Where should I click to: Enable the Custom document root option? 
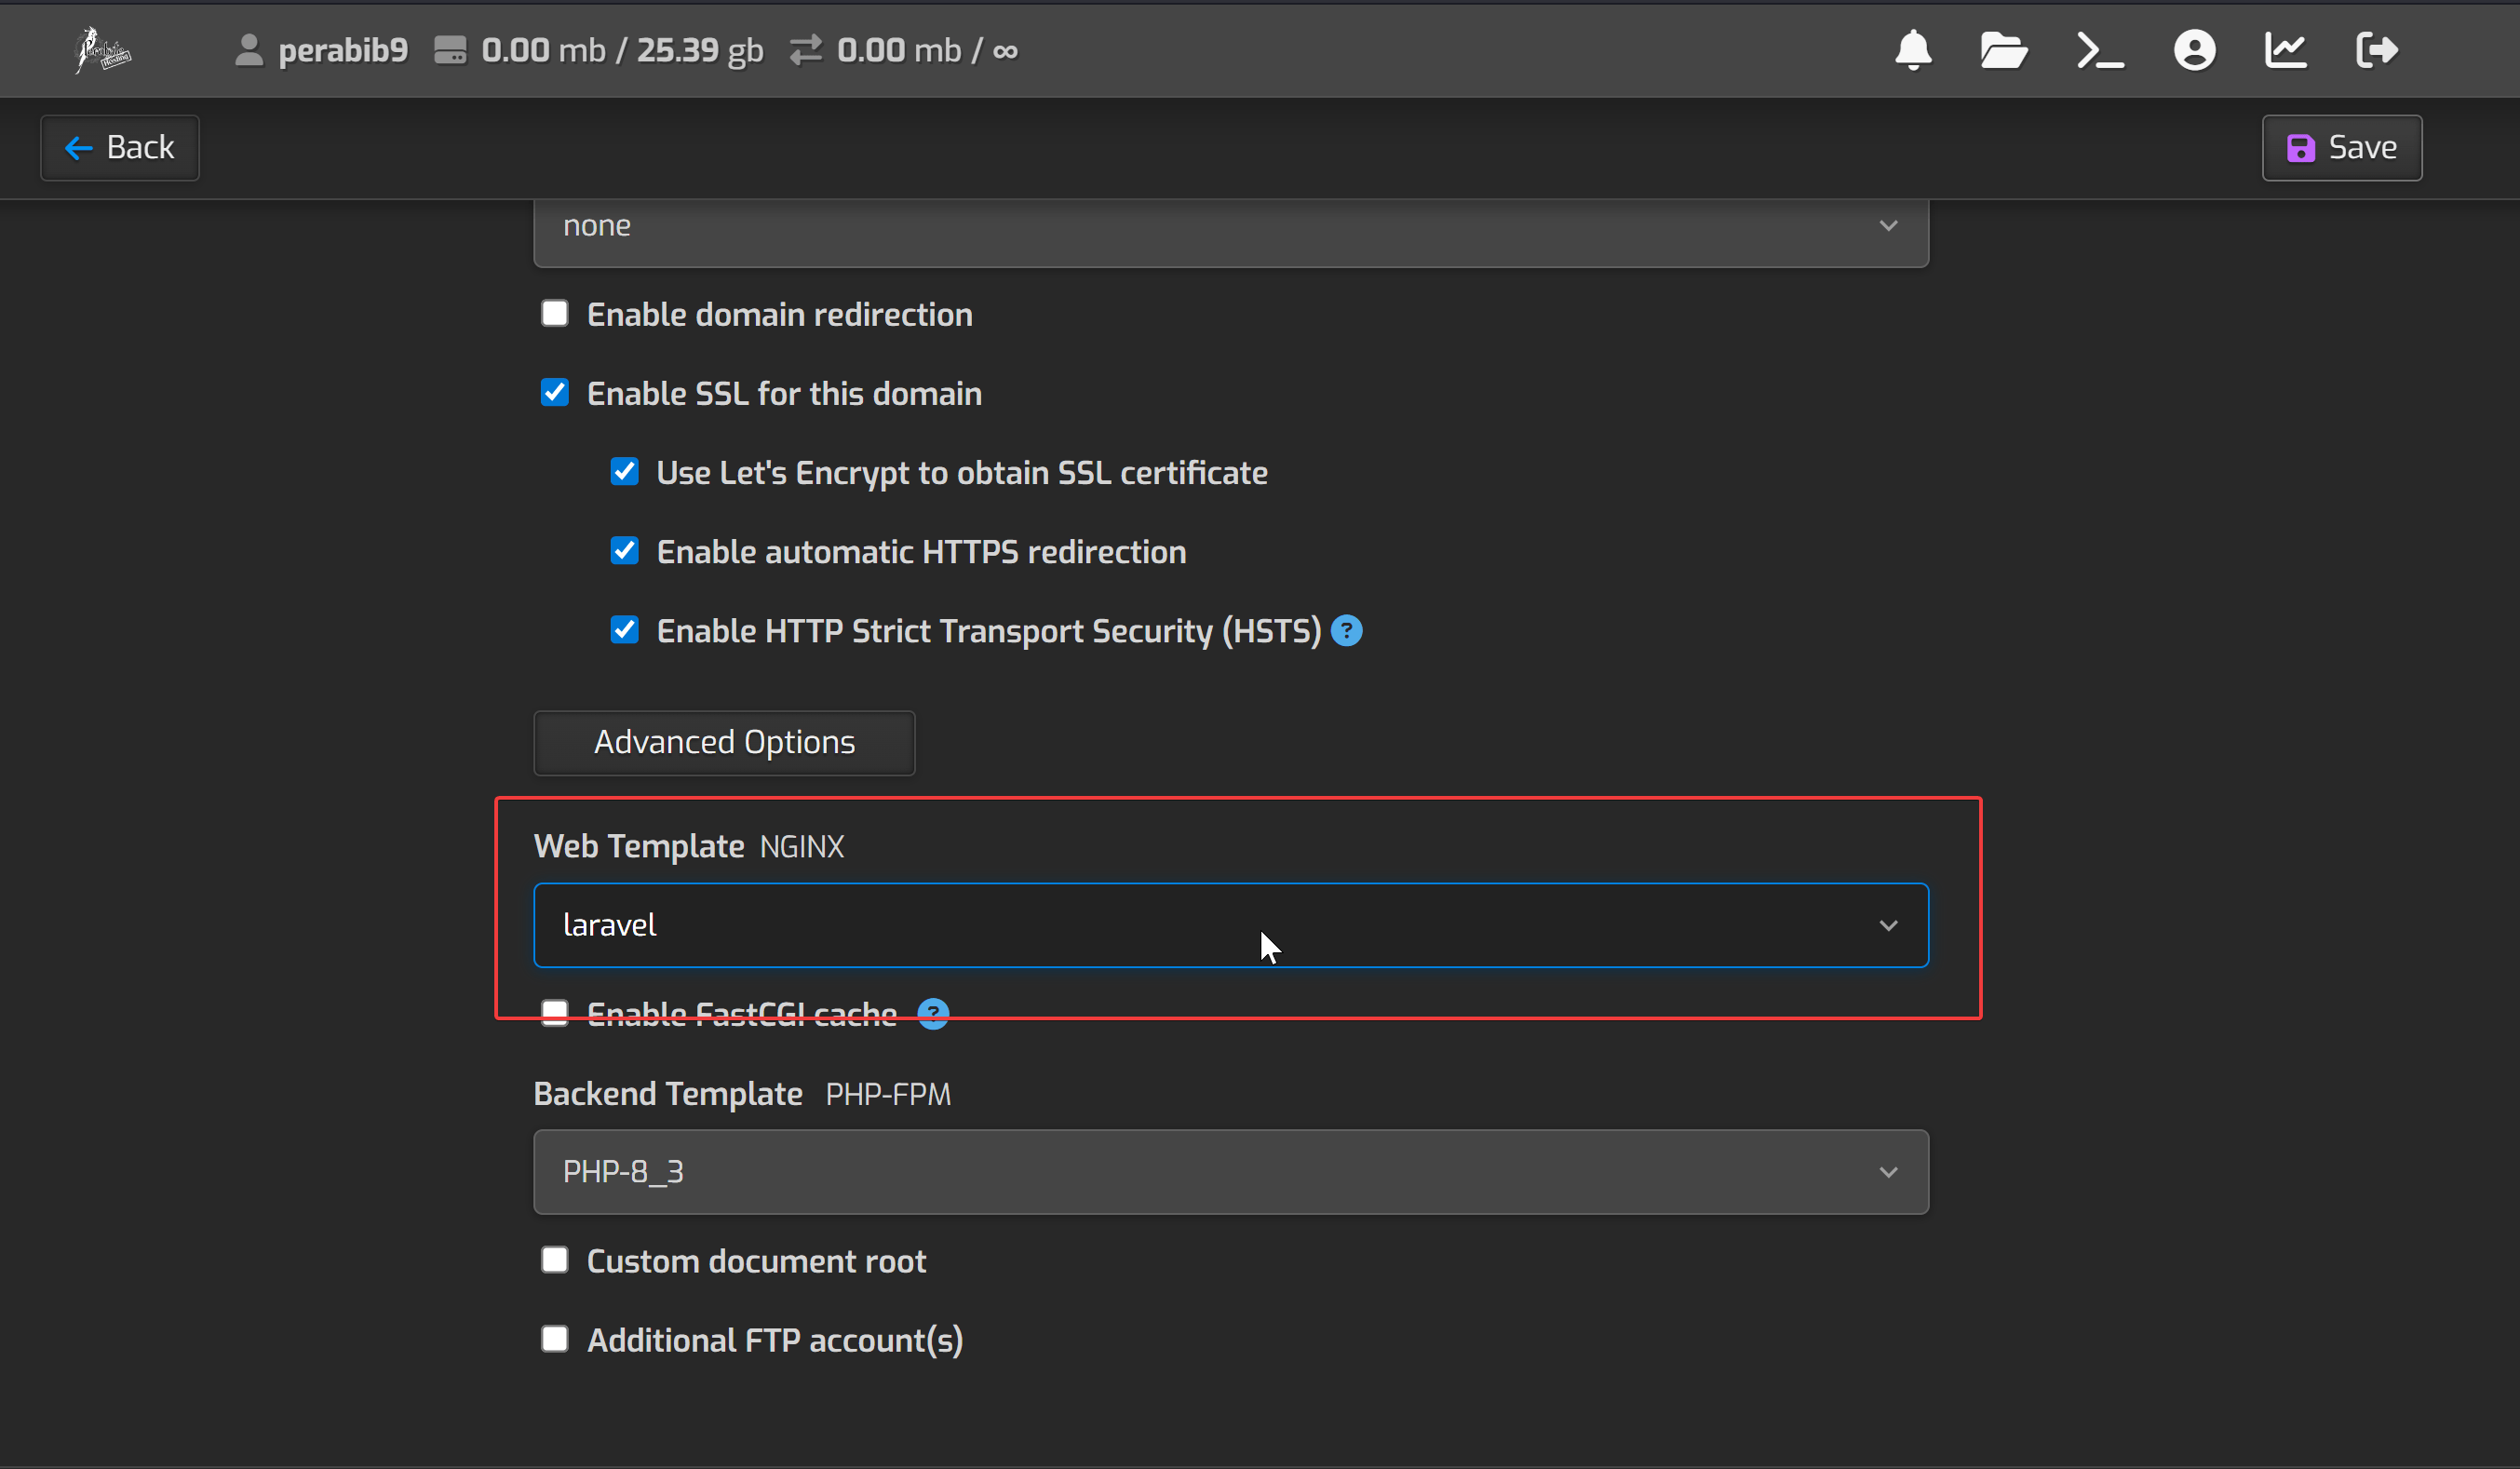coord(555,1260)
